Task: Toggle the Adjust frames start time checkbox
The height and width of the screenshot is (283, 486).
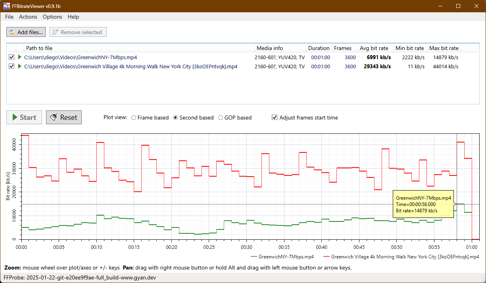Action: [x=274, y=117]
